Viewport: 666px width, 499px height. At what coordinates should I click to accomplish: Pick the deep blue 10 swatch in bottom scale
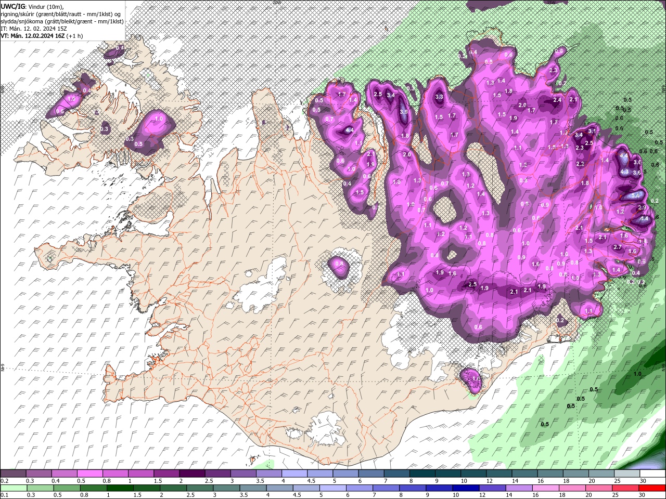click(465, 488)
